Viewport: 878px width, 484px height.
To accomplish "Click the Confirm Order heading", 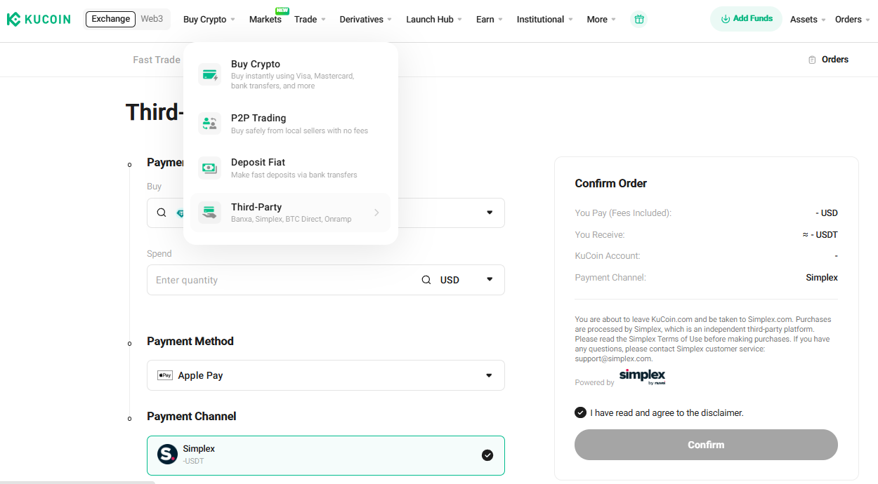I will (611, 183).
